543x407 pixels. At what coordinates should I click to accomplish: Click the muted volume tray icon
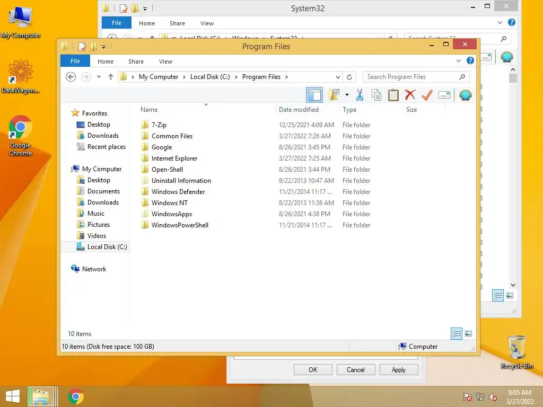(493, 397)
